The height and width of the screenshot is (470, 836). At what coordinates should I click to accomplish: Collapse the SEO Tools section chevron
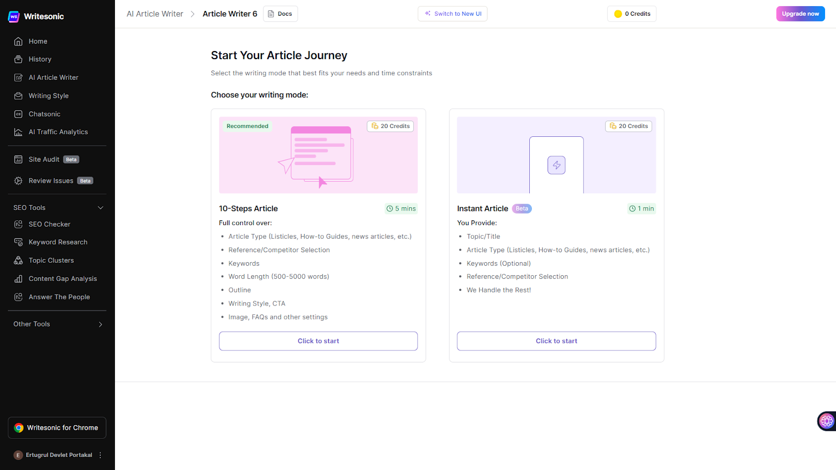tap(101, 208)
